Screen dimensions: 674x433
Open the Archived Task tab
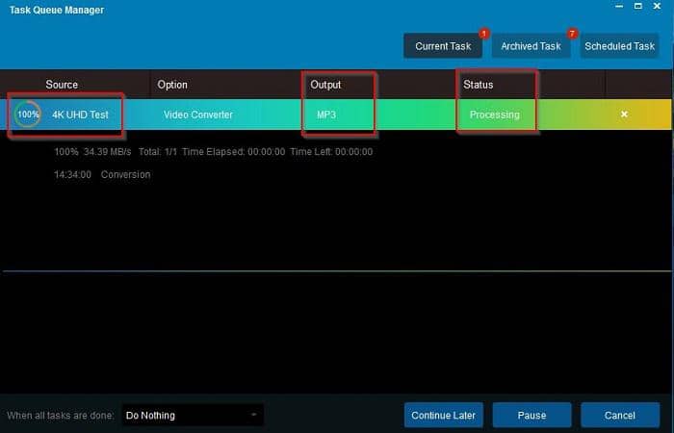click(531, 46)
